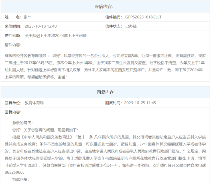Click the reply unit 教育体育局
Viewport: 211px width, 185px height.
click(34, 103)
